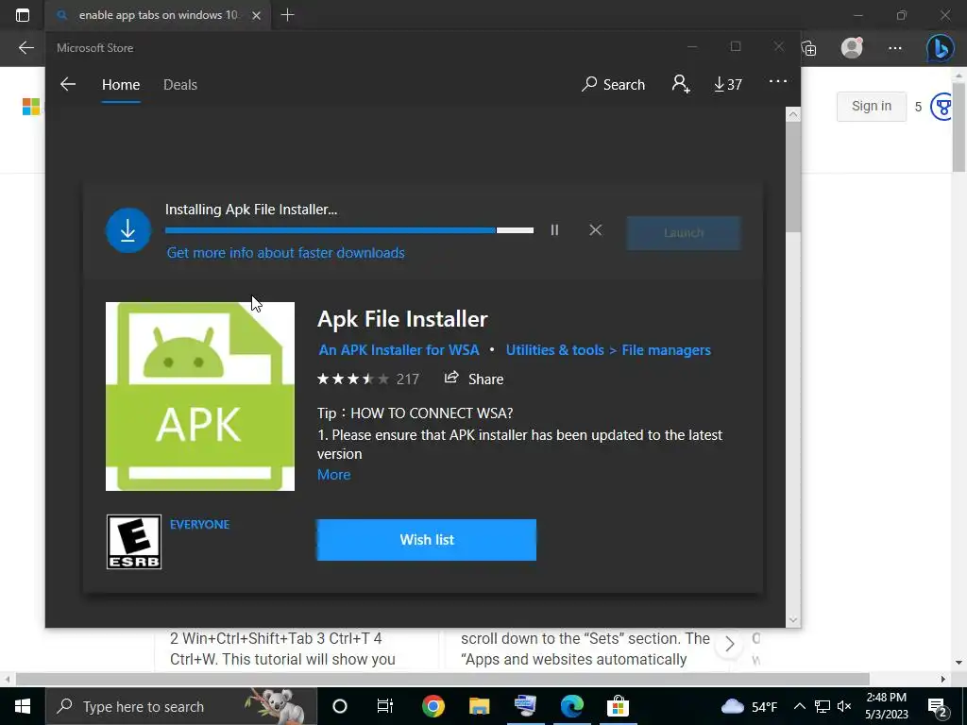
Task: Click Sign in on Edge page
Action: [872, 106]
